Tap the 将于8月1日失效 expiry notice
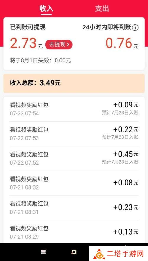The width and height of the screenshot is (148, 261). click(x=40, y=60)
